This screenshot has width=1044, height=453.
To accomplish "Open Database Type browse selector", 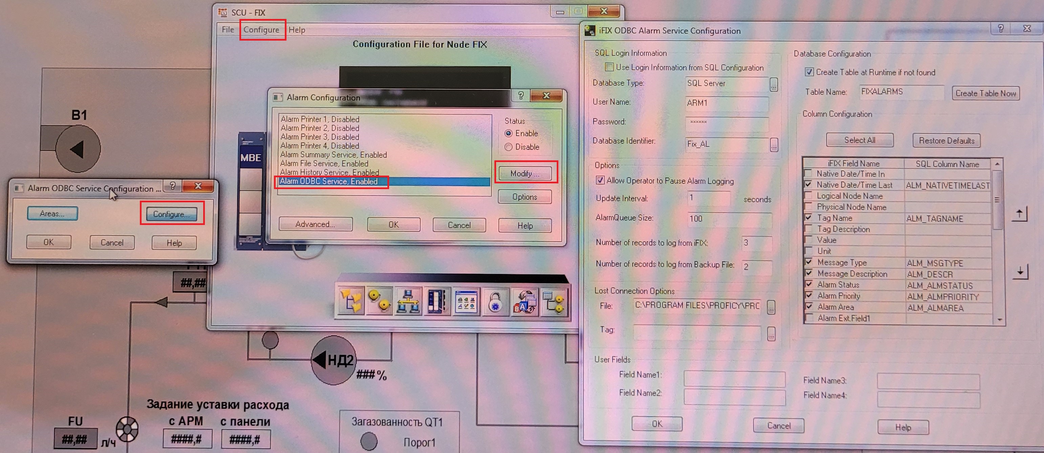I will coord(774,84).
